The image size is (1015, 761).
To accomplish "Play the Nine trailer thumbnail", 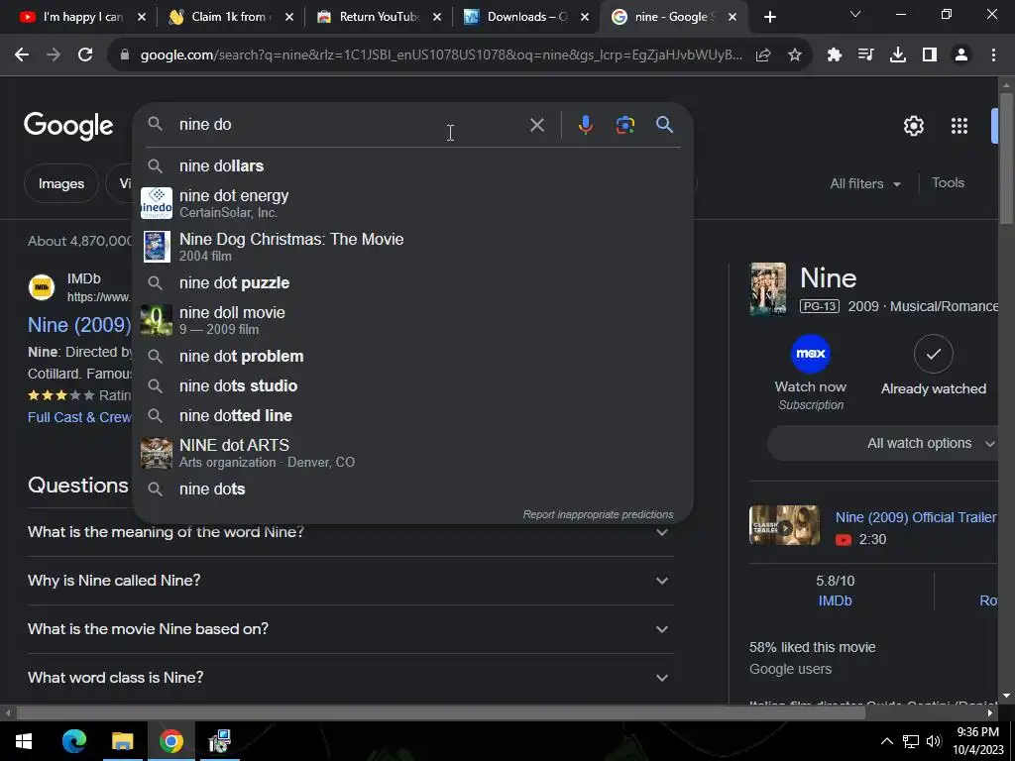I will click(785, 525).
